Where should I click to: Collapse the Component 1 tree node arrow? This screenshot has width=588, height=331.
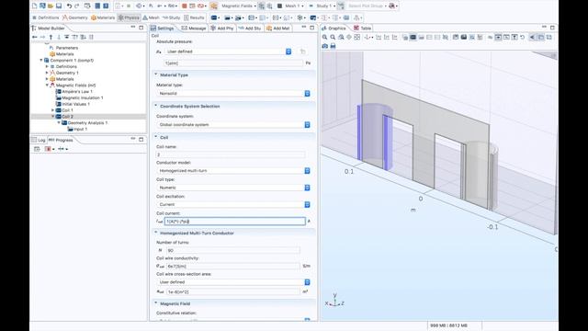[41, 60]
